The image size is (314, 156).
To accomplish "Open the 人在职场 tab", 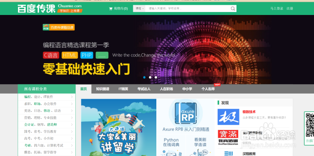I will [166, 89].
